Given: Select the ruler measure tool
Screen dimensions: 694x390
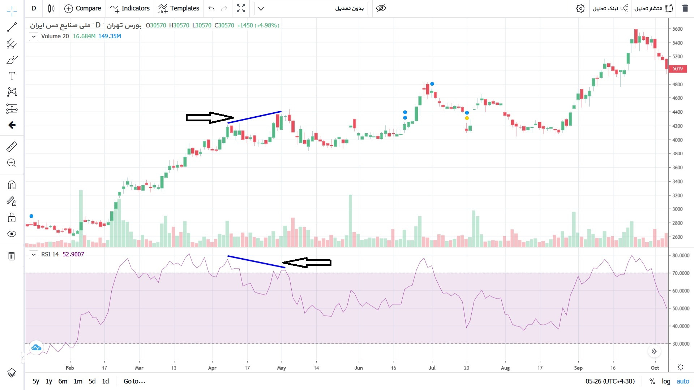Looking at the screenshot, I should (12, 147).
